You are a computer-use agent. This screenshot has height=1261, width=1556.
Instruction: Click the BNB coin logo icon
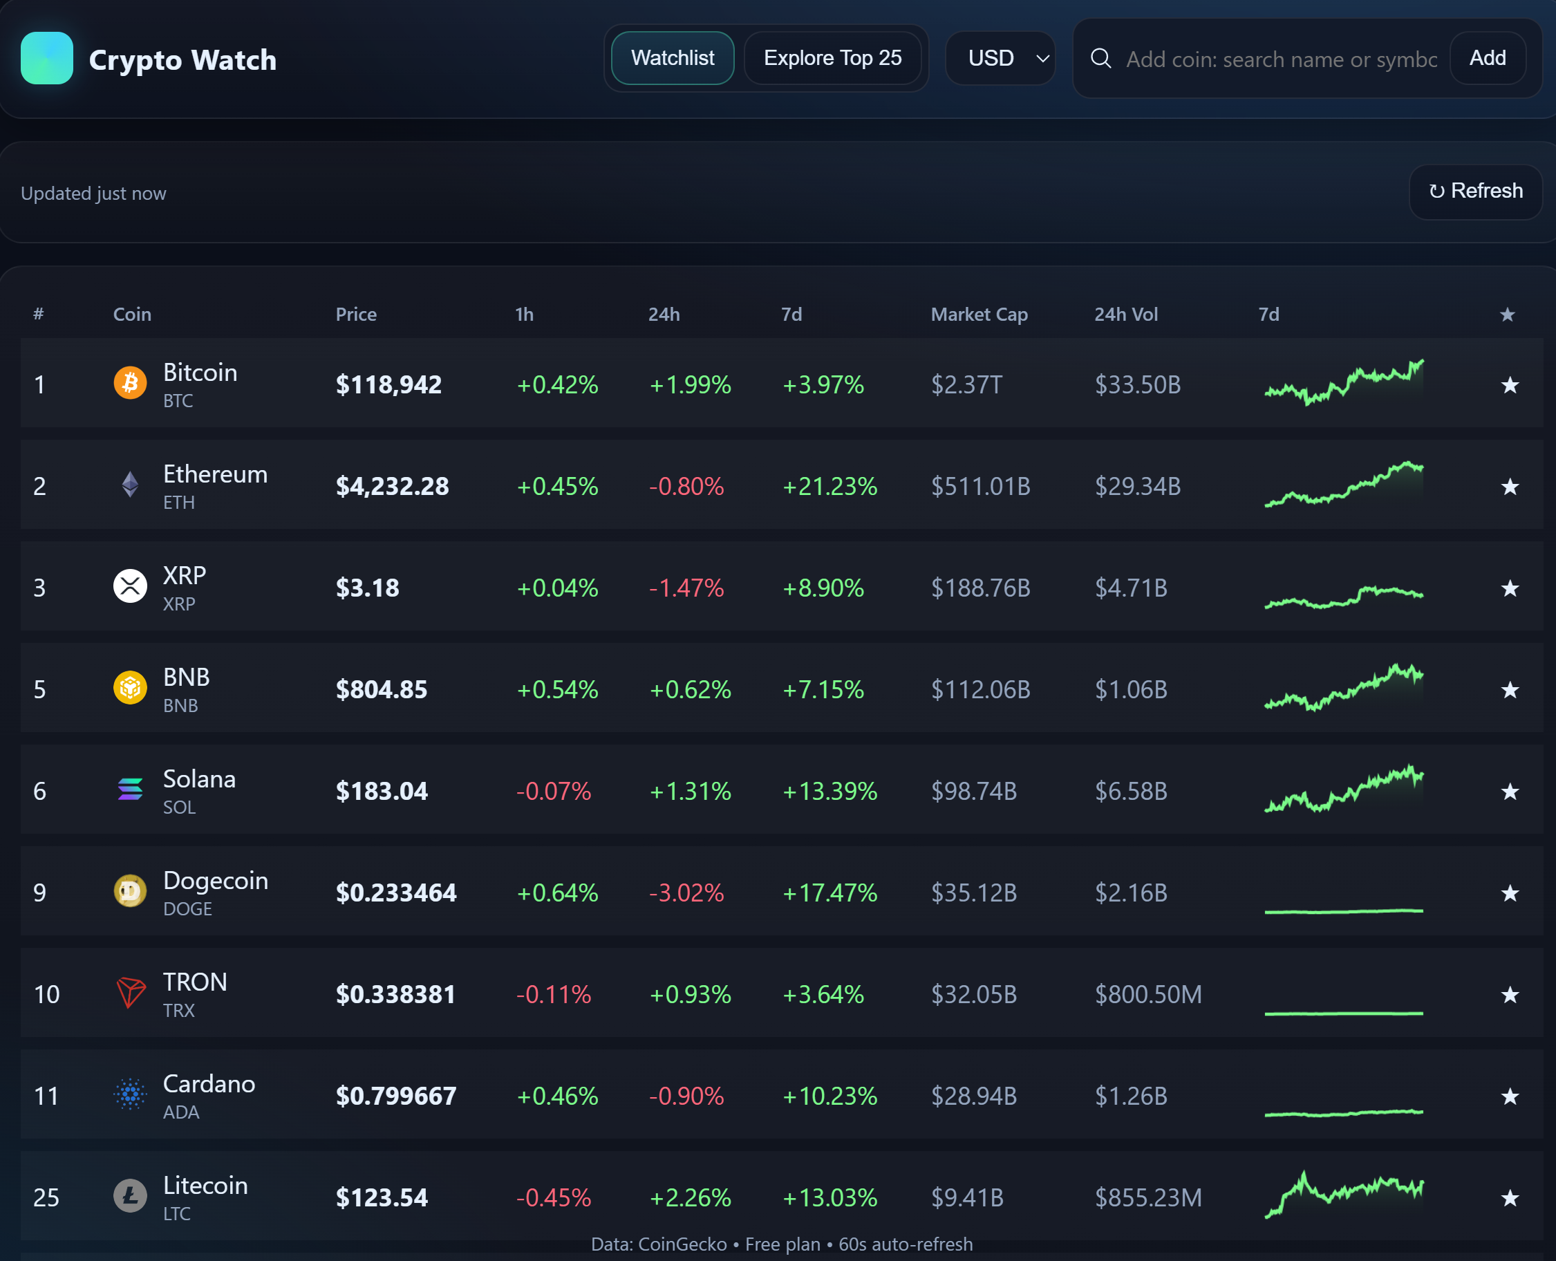point(130,688)
